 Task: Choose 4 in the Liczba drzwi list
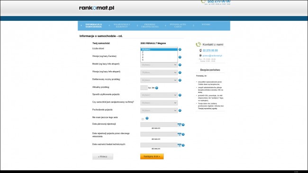[159, 57]
